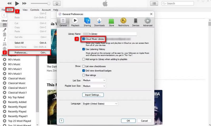
Task: Click the Edit menu in the menu bar
Action: click(10, 10)
